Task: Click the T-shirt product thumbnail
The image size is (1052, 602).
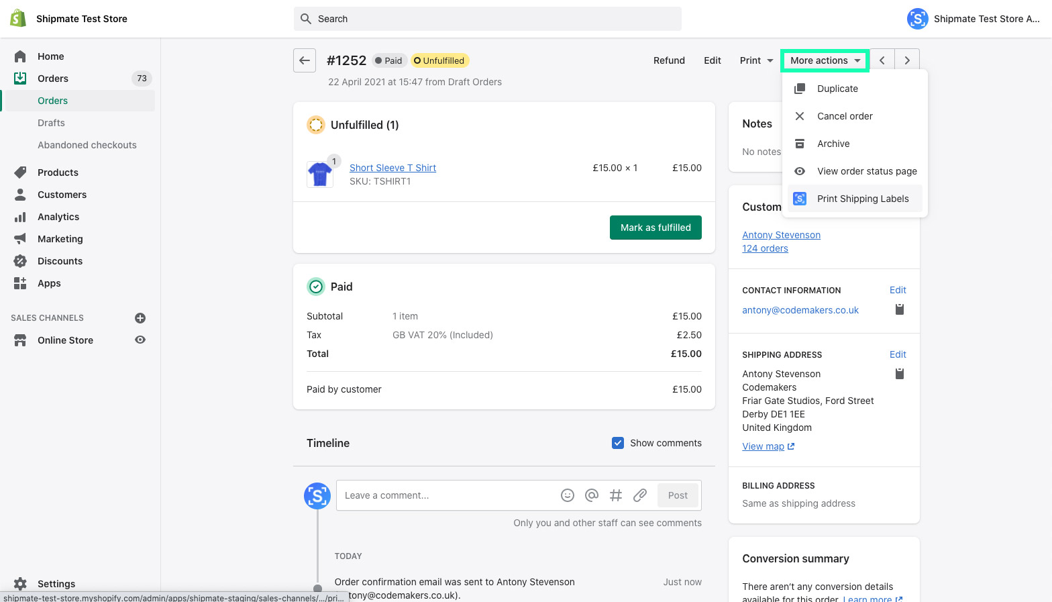Action: [320, 174]
